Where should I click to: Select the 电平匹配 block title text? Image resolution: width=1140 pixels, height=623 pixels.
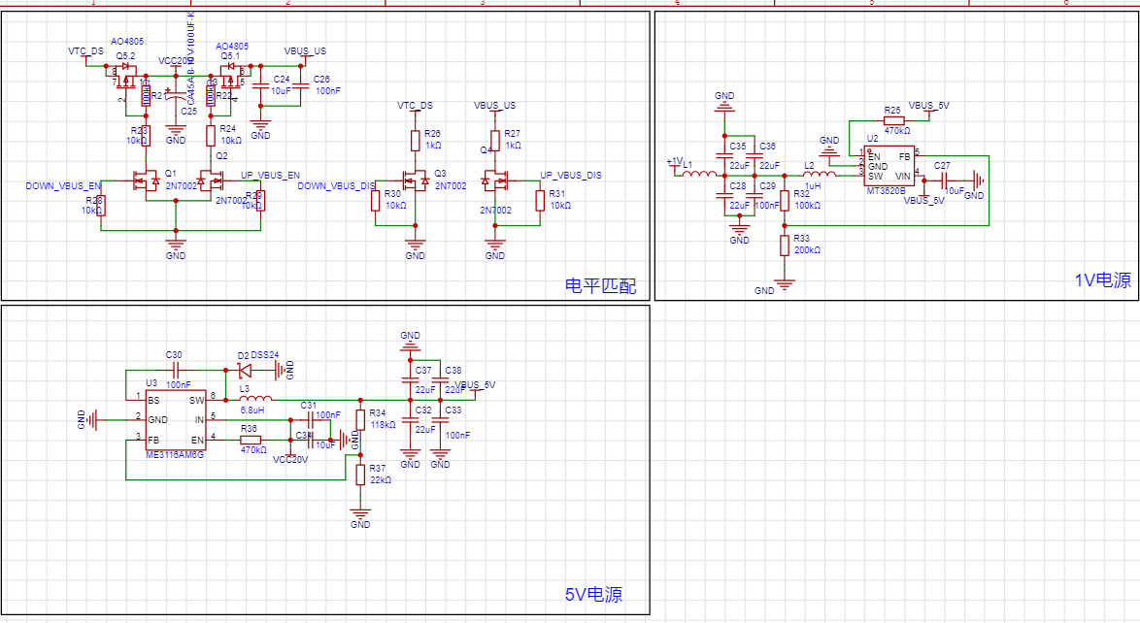click(601, 286)
